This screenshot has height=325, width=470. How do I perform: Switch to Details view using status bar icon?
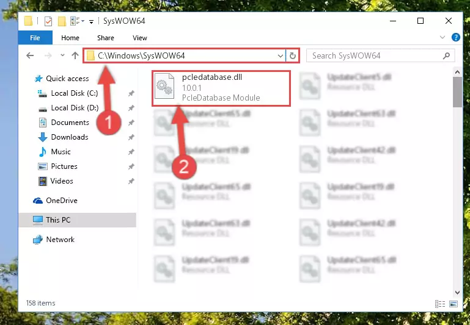439,304
